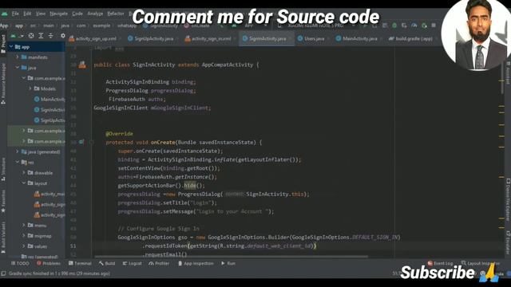Viewport: 511px width, 287px height.
Task: Open the Logcat tool window
Action: [133, 263]
